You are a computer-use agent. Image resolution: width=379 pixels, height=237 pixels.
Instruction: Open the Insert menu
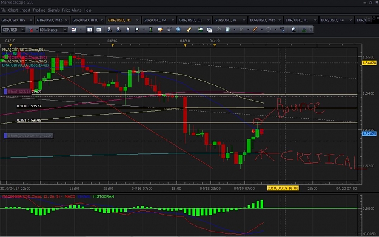25,10
